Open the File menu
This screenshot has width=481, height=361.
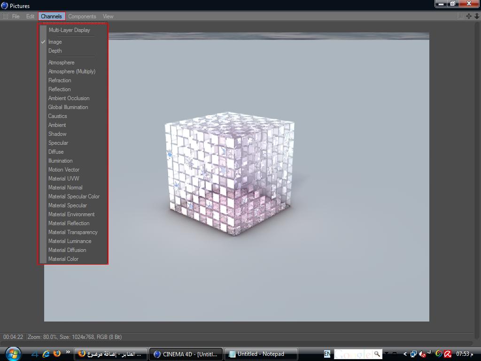tap(16, 16)
